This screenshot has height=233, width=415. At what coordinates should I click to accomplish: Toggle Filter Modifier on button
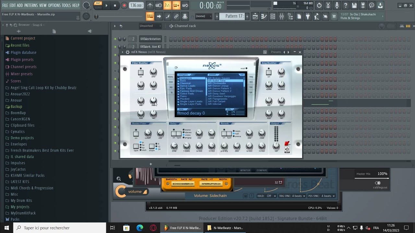pyautogui.click(x=141, y=72)
